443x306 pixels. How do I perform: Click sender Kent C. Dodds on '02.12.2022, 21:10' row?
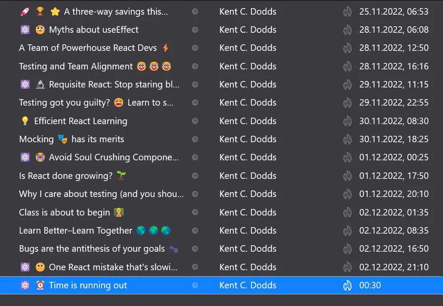pos(248,267)
